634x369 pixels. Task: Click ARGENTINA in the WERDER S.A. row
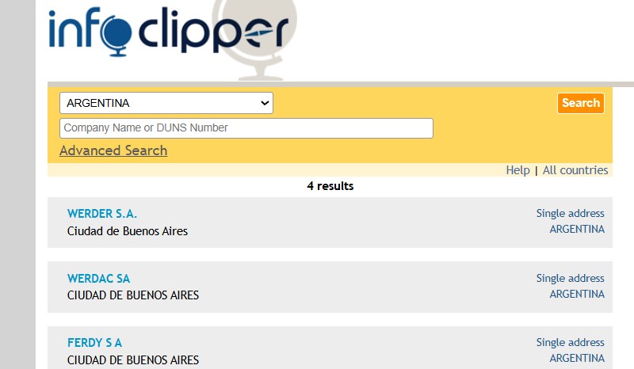577,229
